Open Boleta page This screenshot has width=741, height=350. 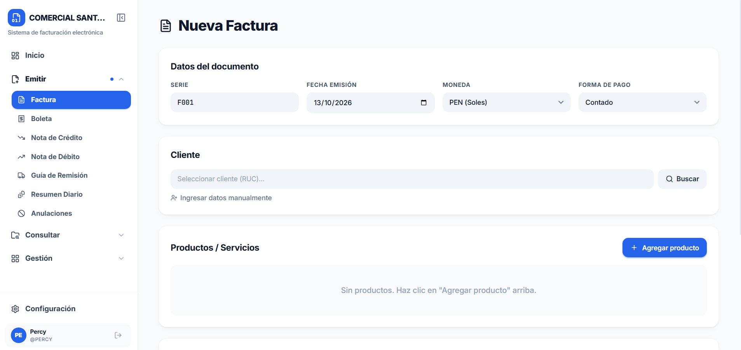coord(71,119)
